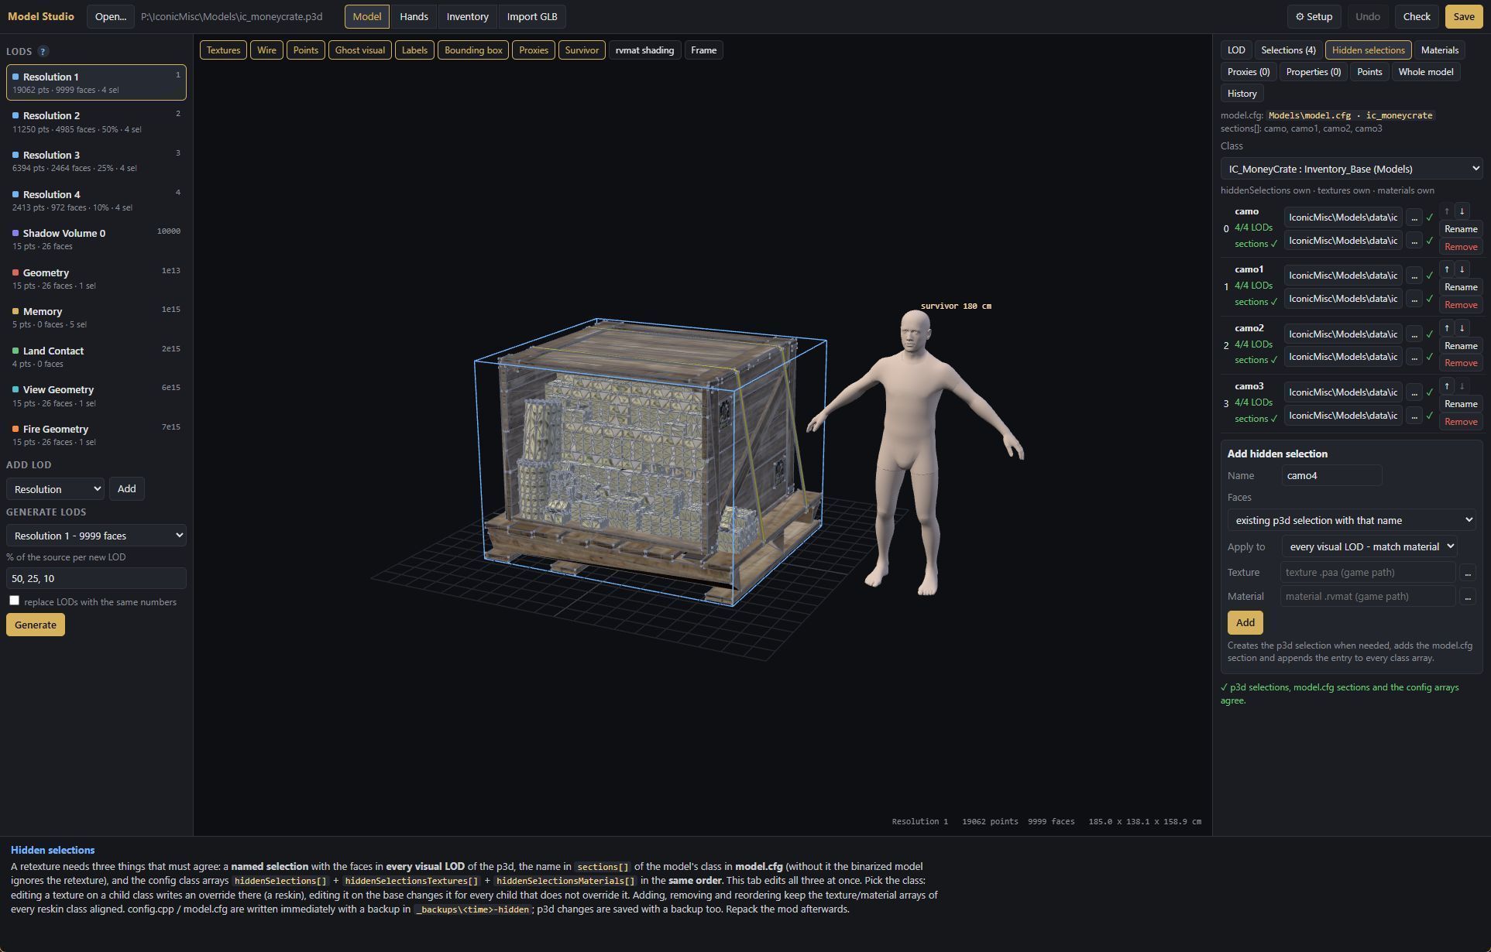Image resolution: width=1491 pixels, height=952 pixels.
Task: Toggle Ghost visual display
Action: click(359, 50)
